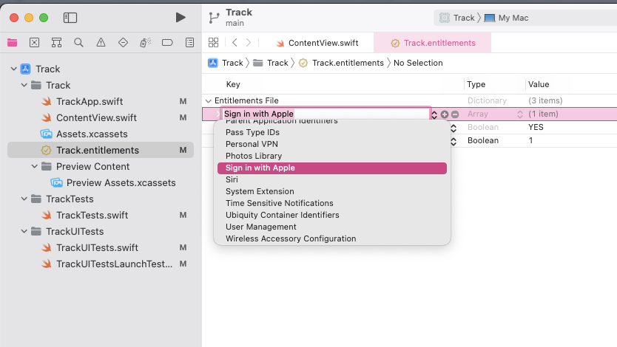
Task: Go back with the left arrow
Action: click(235, 43)
